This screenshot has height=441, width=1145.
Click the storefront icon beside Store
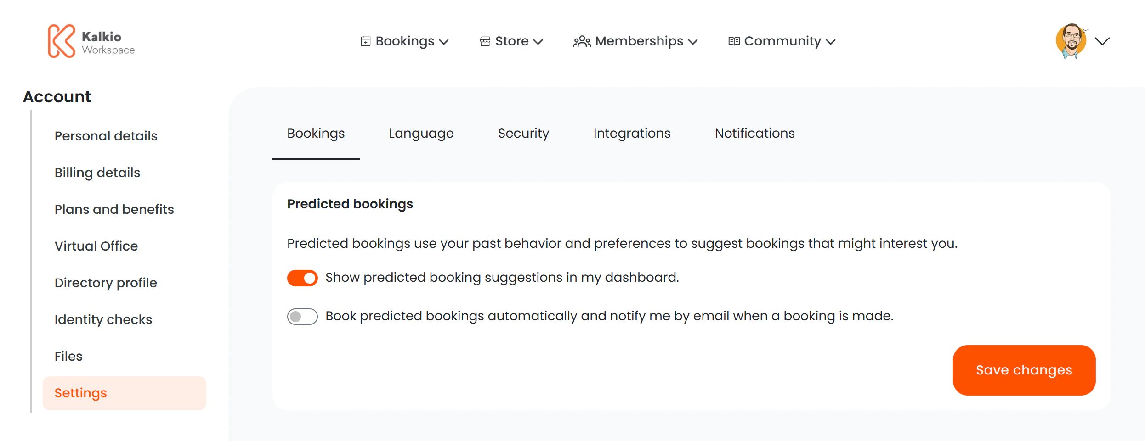[x=485, y=41]
